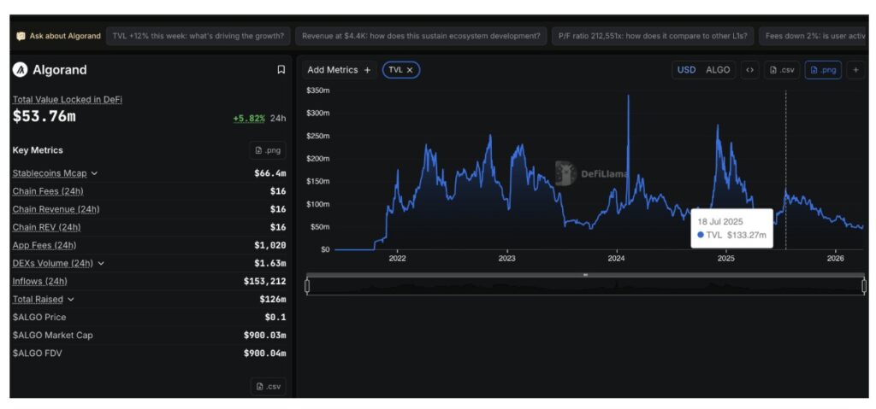
Task: Click the Algorand logo icon
Action: tap(20, 70)
